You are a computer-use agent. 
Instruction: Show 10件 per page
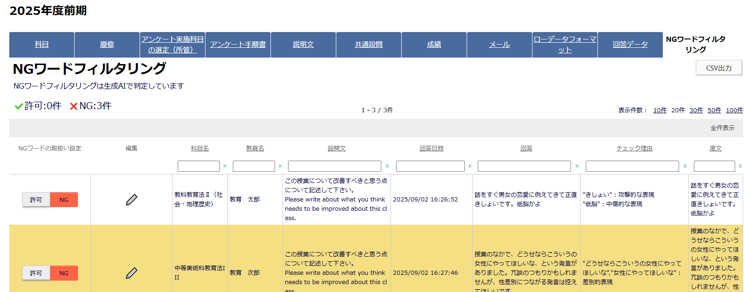[x=660, y=110]
